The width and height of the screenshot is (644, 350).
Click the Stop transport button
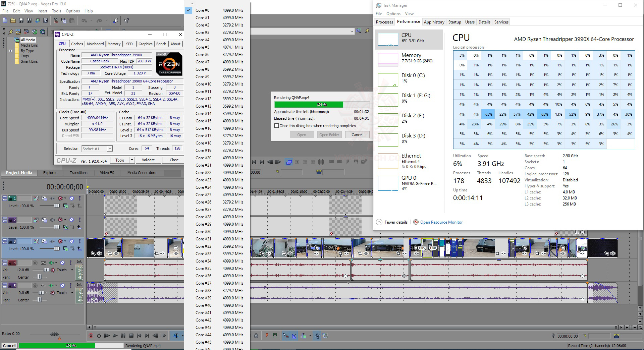[x=131, y=336]
